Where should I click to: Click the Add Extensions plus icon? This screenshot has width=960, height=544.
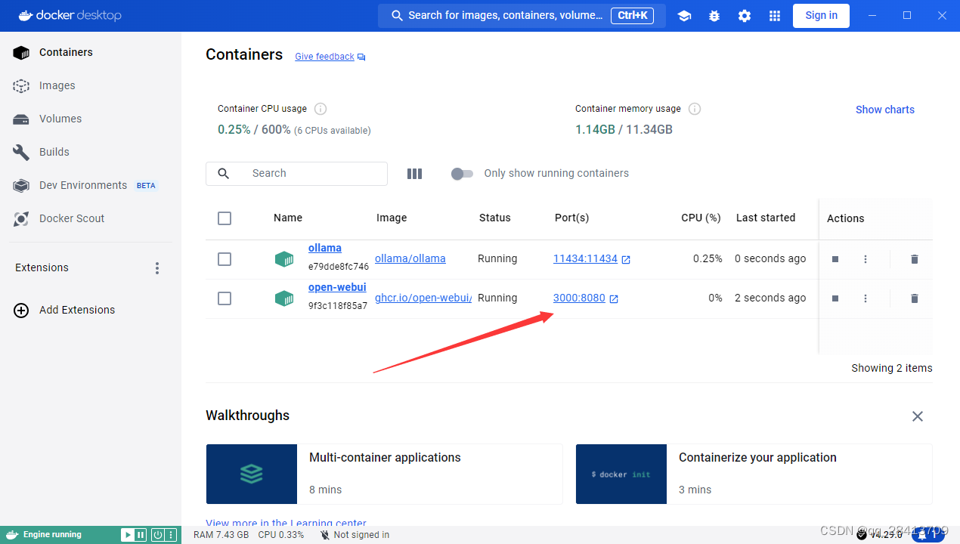point(21,310)
